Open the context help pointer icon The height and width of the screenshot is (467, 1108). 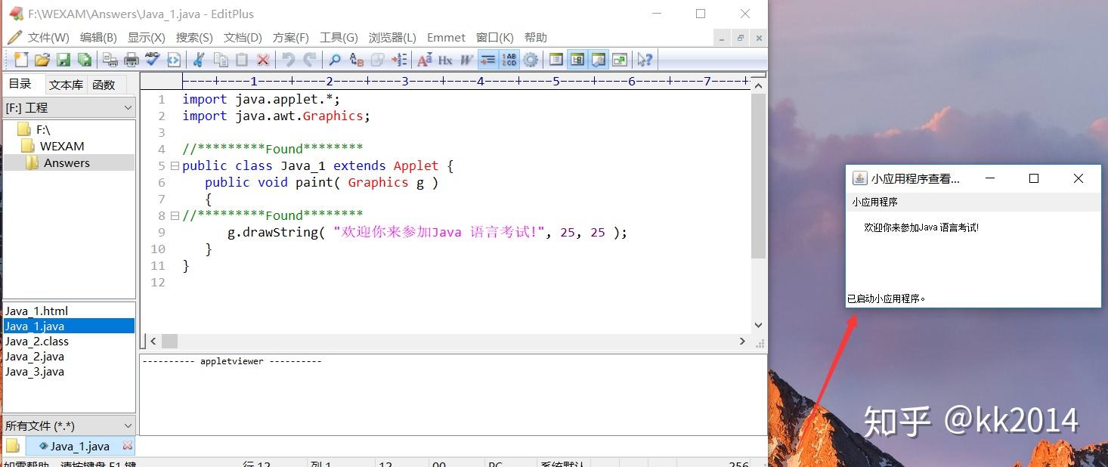pos(645,59)
